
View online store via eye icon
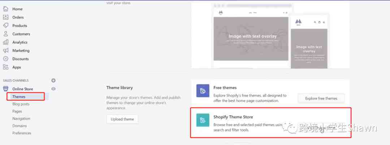tap(53, 89)
